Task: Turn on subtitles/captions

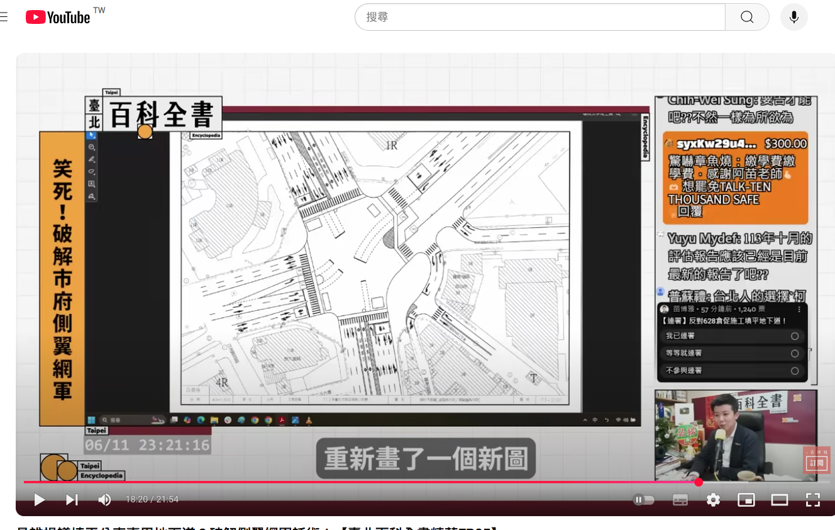Action: click(680, 500)
